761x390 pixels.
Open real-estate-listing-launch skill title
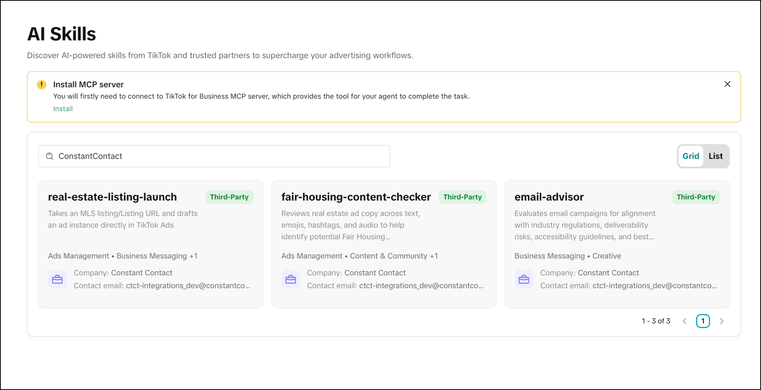[x=112, y=197]
